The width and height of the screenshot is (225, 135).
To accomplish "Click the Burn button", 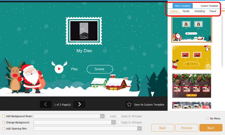I will click(x=211, y=128).
